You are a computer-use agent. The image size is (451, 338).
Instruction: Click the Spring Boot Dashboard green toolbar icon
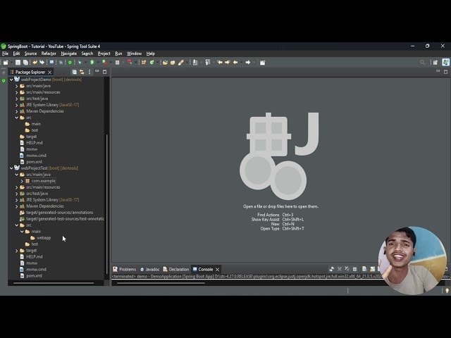tap(70, 63)
